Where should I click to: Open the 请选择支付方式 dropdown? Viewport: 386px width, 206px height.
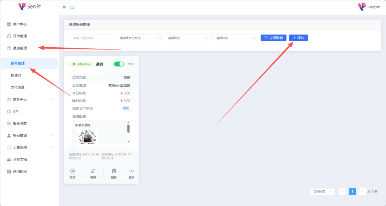pos(138,38)
